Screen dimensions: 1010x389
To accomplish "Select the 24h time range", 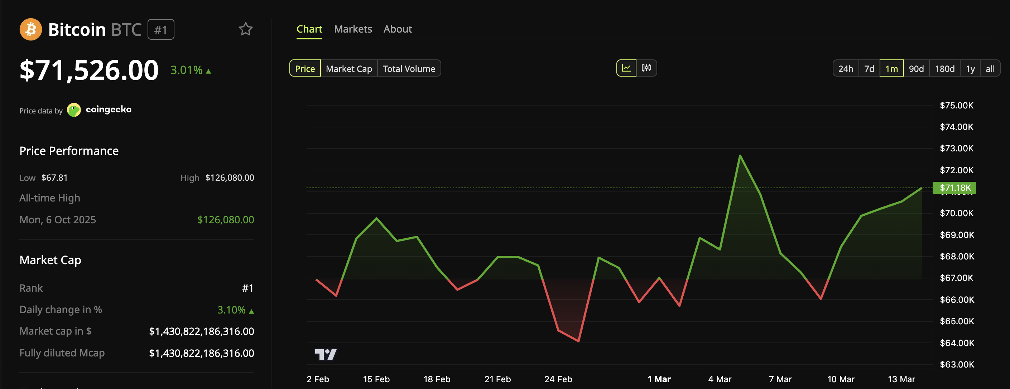I will point(846,68).
